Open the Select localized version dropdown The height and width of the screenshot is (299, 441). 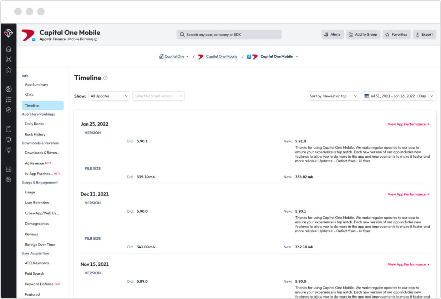158,96
